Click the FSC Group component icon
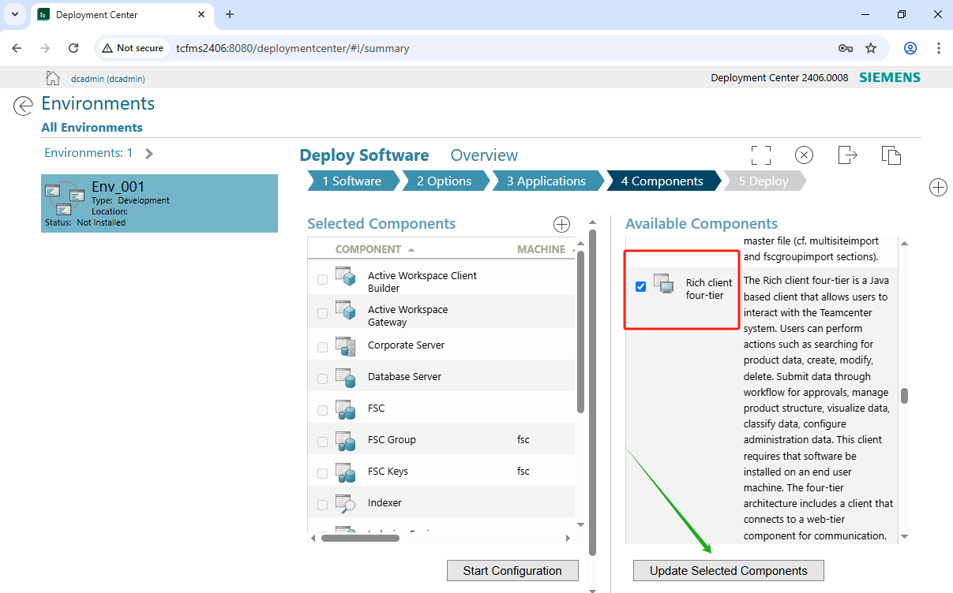 (x=345, y=440)
